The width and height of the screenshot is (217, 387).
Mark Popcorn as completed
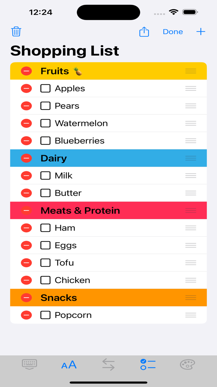45,315
